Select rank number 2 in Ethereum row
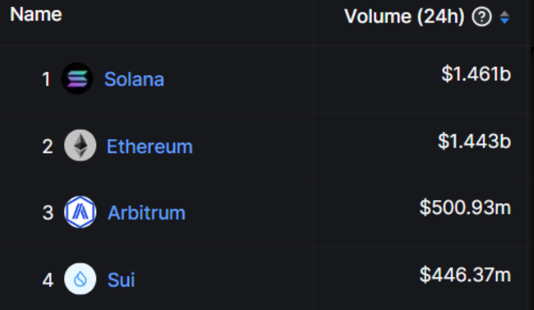Screen dimensions: 534x310 coord(47,147)
